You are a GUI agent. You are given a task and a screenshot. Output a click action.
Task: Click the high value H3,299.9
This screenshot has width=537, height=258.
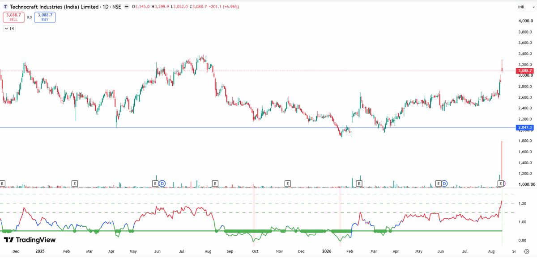coord(161,7)
